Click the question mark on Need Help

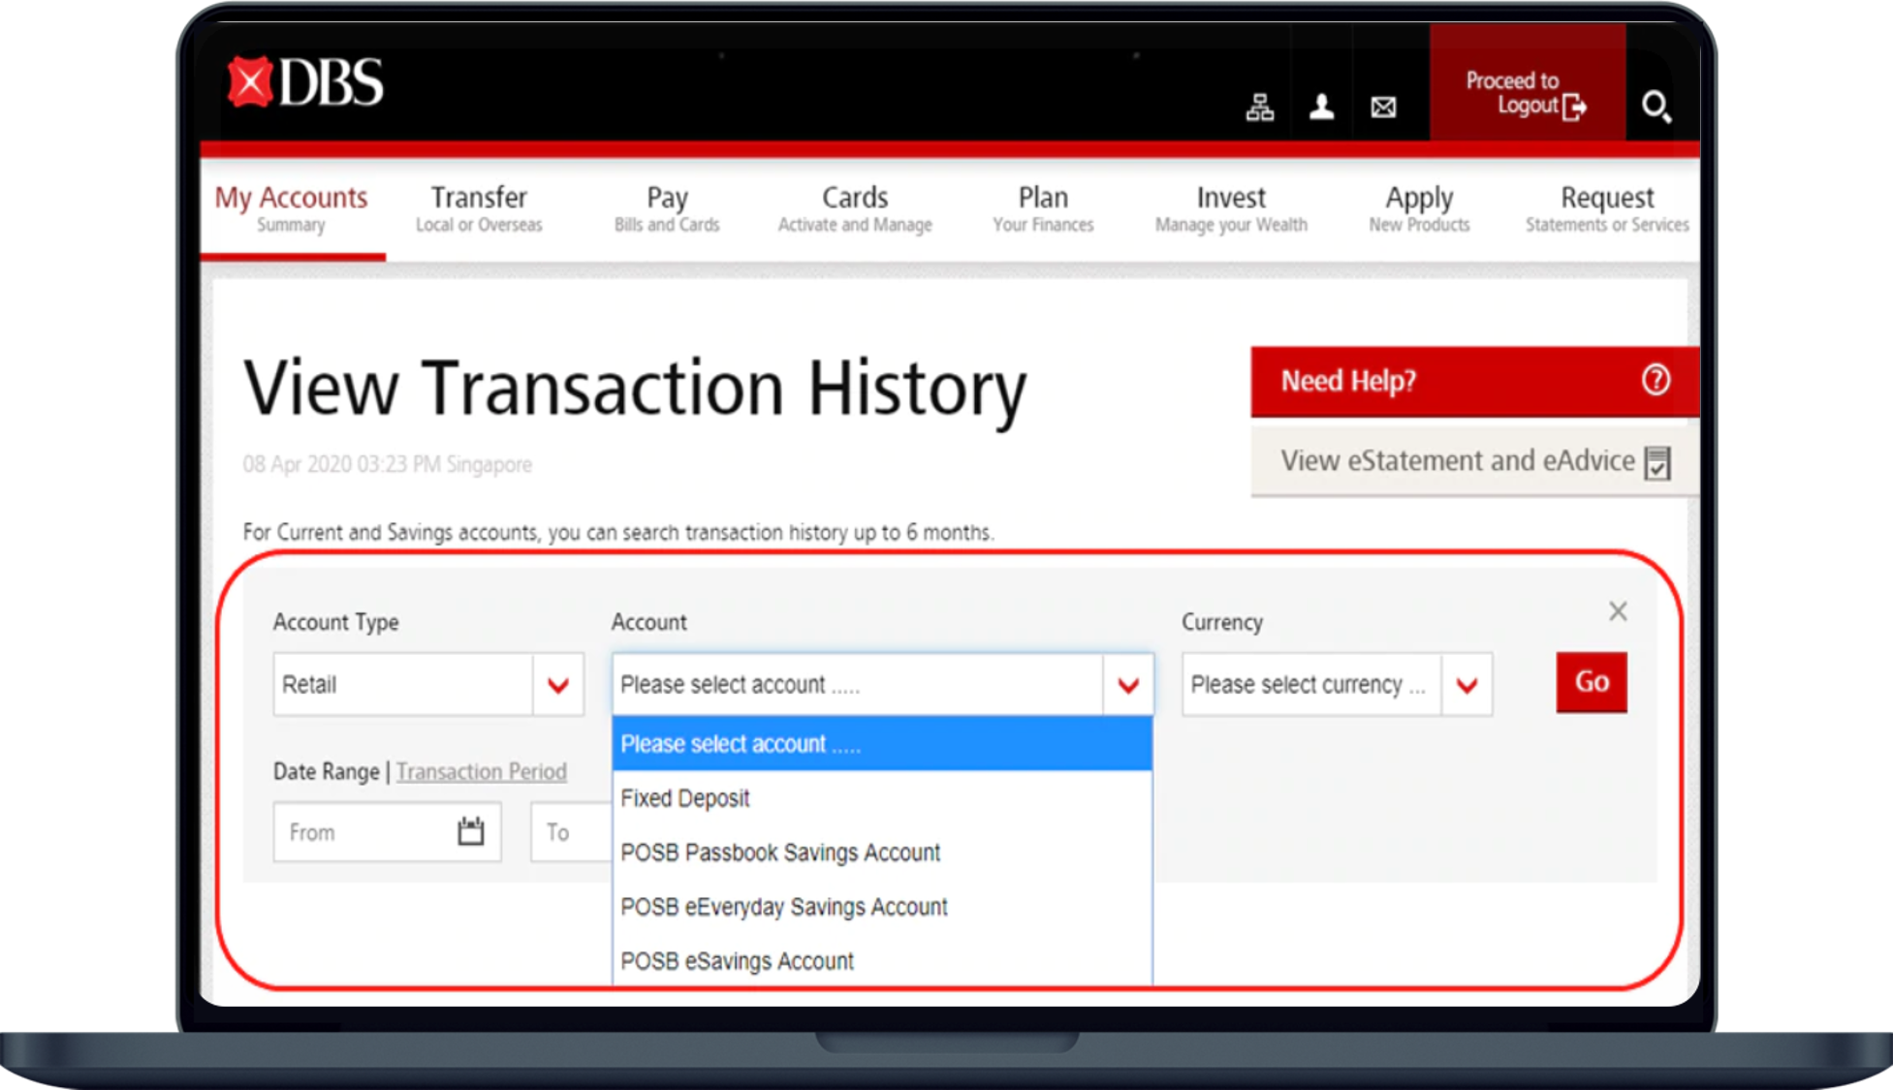(x=1656, y=381)
